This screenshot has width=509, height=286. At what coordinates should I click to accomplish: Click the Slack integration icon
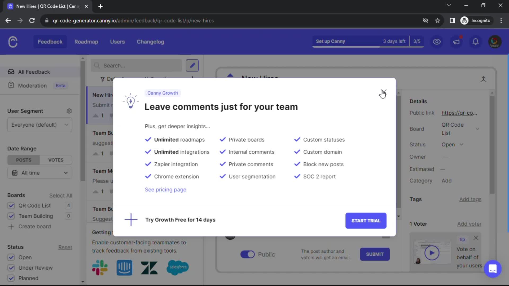pyautogui.click(x=99, y=268)
